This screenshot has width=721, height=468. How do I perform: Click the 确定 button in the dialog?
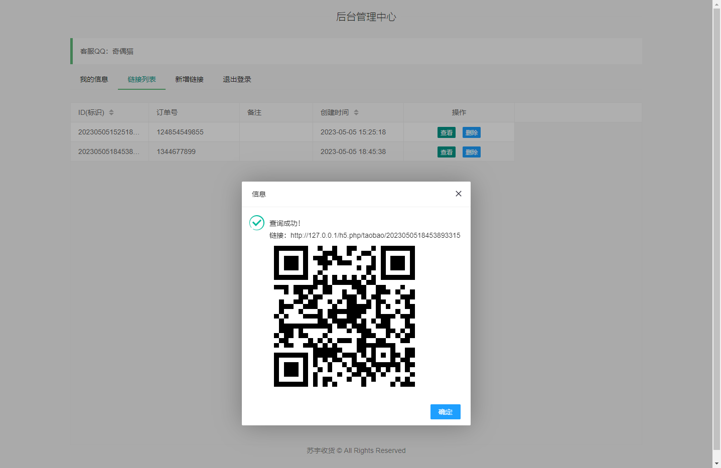point(445,412)
